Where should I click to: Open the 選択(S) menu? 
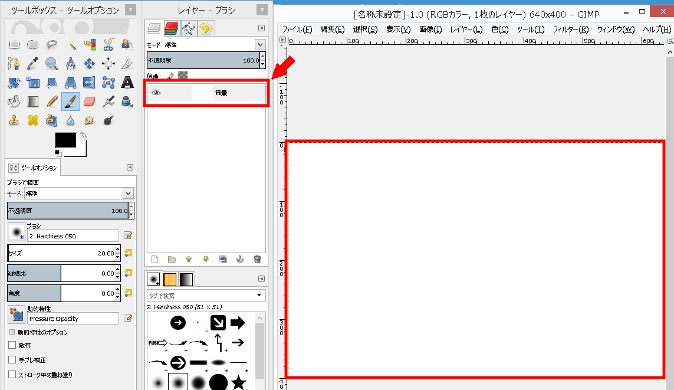366,30
